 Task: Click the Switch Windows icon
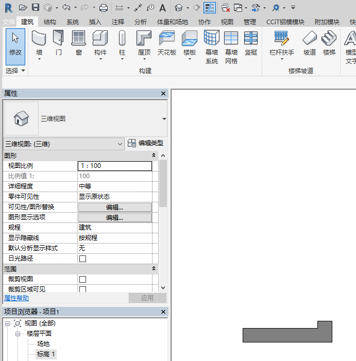[238, 8]
